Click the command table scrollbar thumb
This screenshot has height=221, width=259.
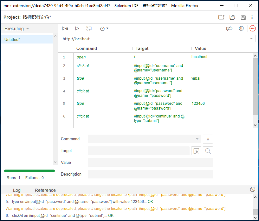point(255,86)
